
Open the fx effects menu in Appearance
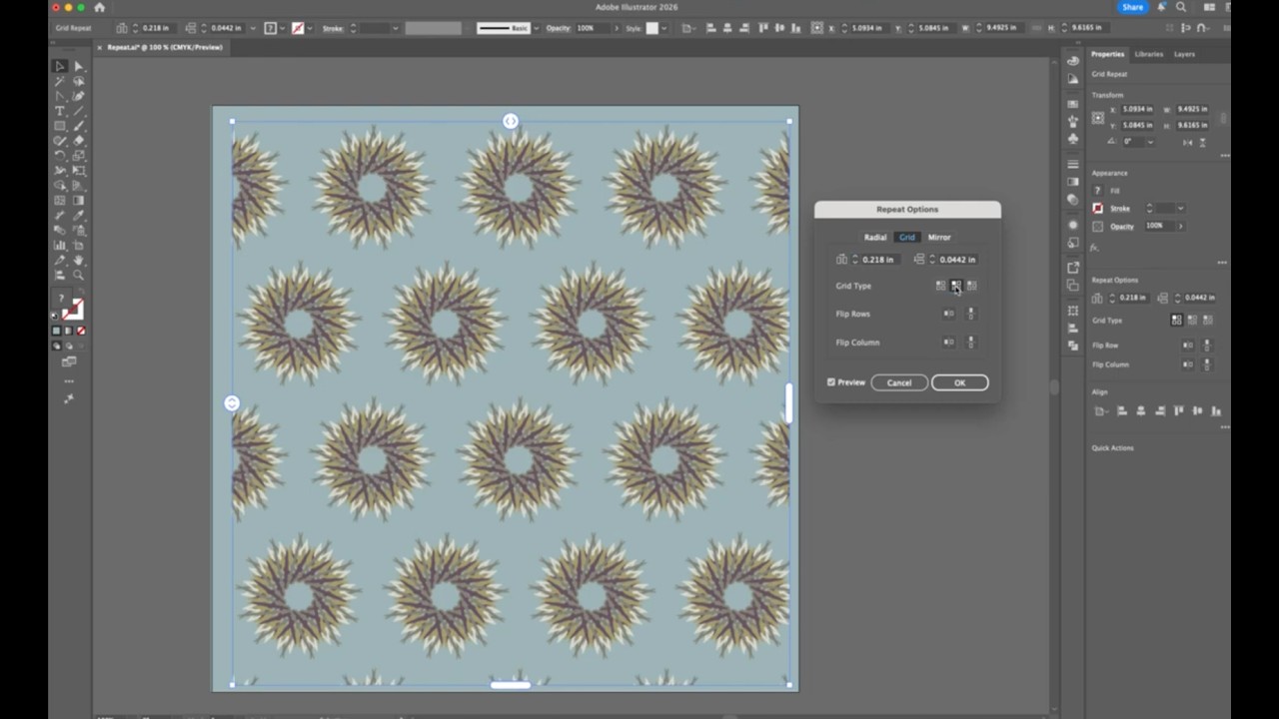[1094, 248]
